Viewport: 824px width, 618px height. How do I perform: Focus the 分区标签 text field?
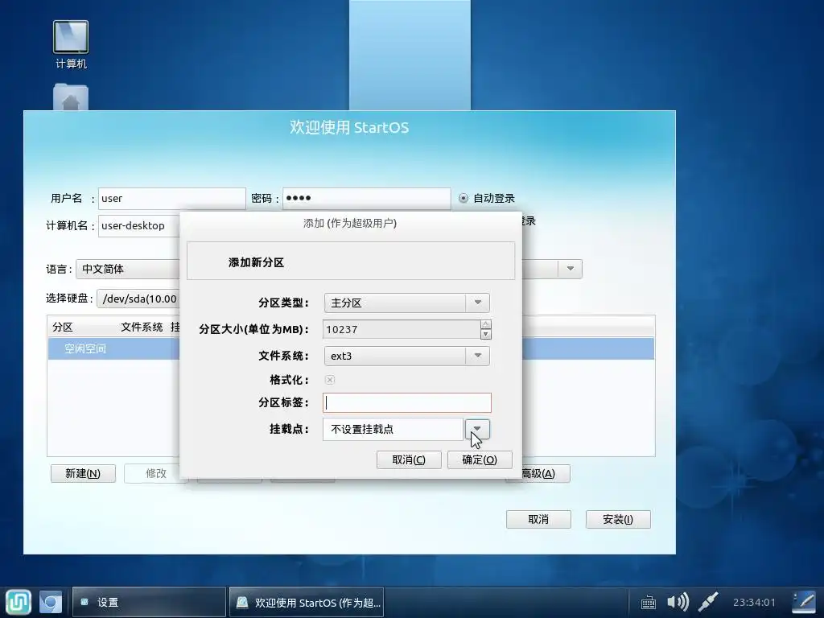click(407, 402)
